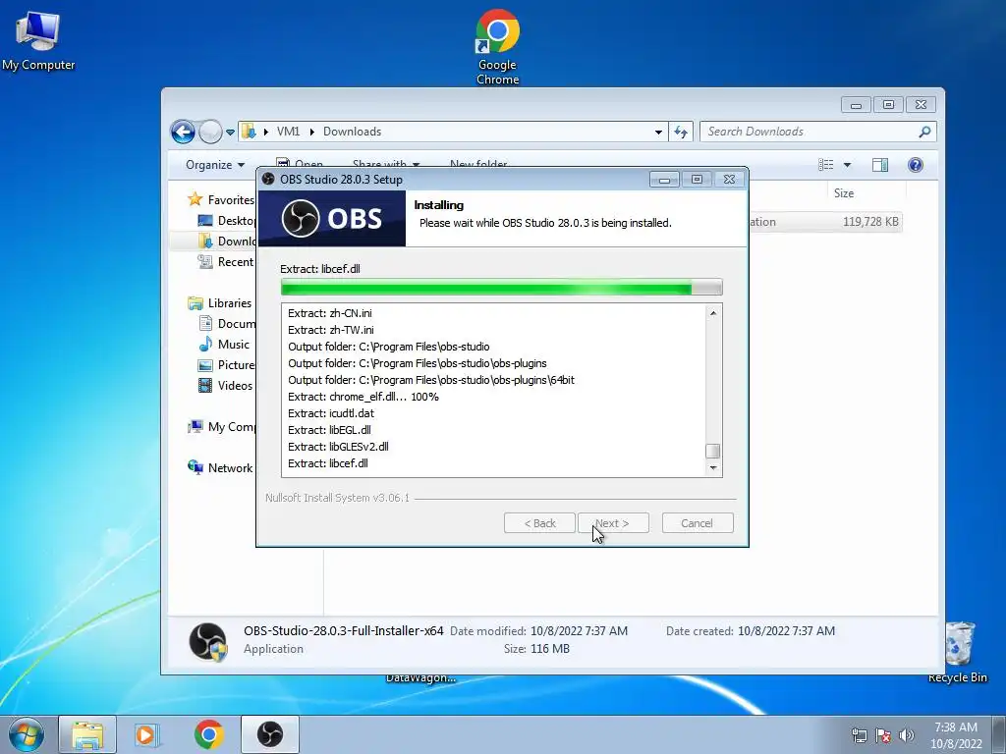
Task: Click Next button in OBS Setup
Action: pyautogui.click(x=613, y=523)
